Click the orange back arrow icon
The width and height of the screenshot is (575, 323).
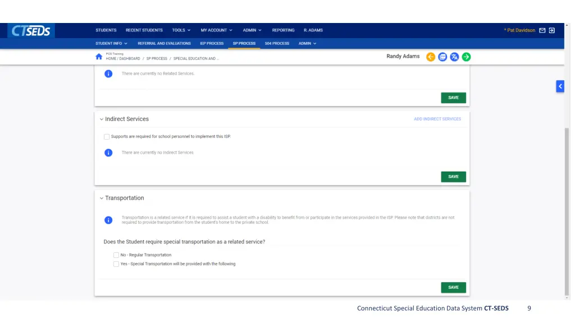431,57
